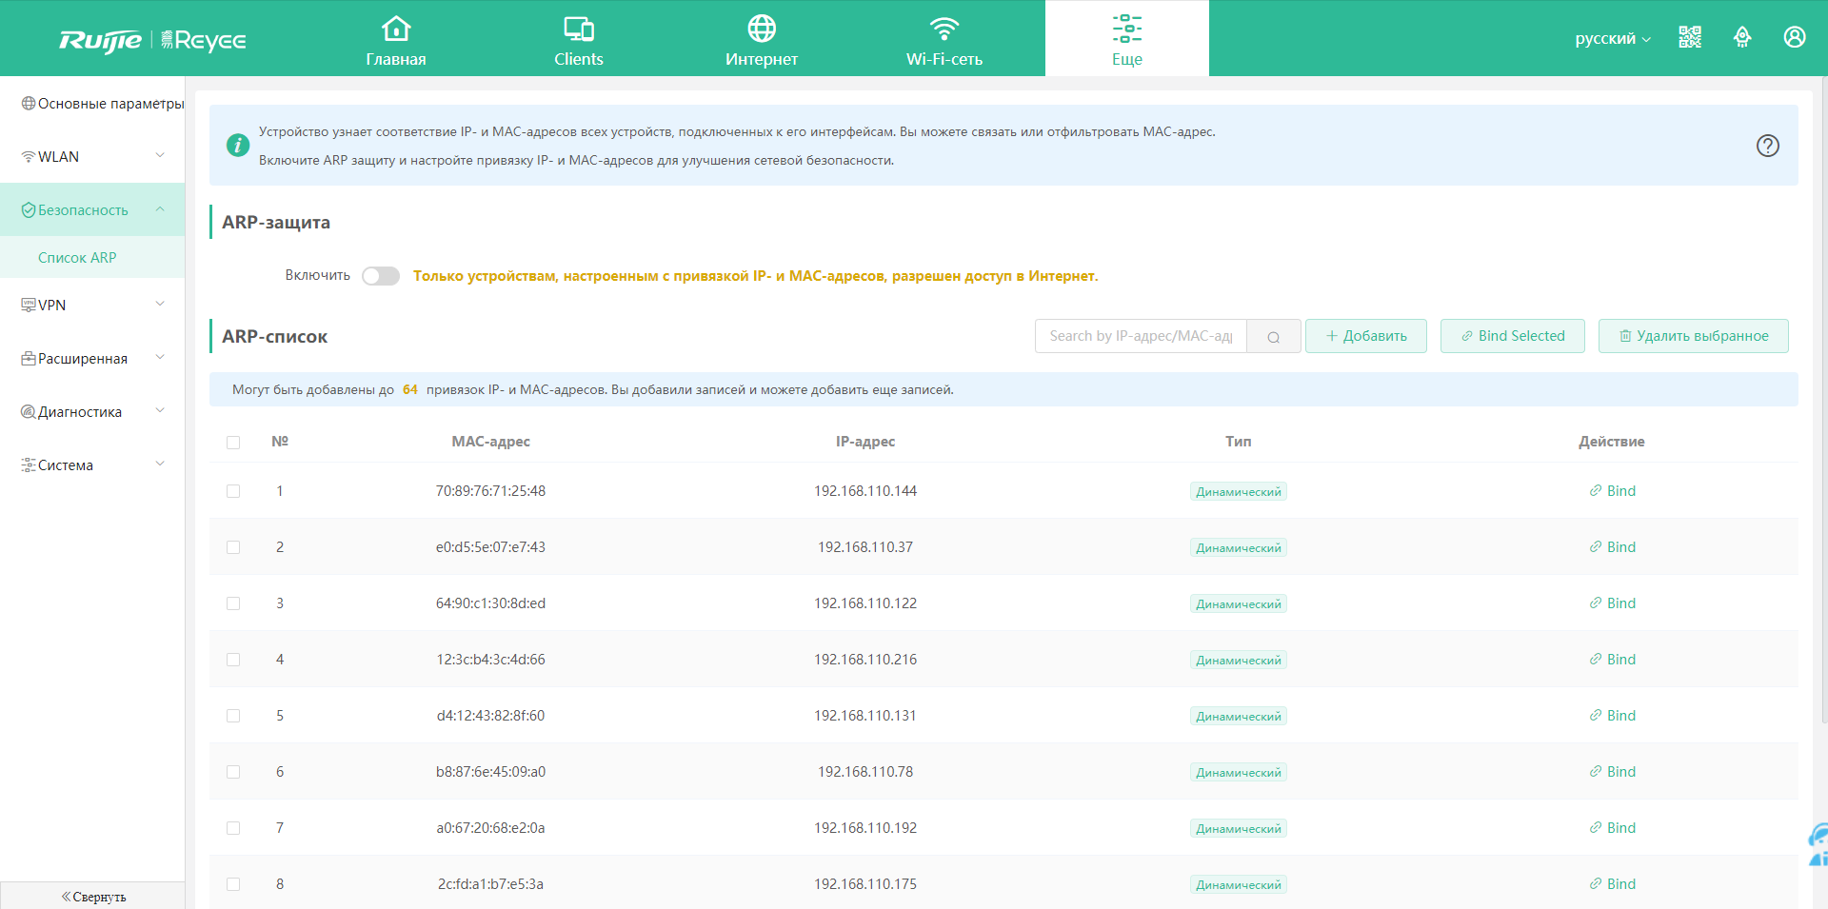Click MAC address 70:89:76:71:25:48
Screen dimensions: 1828x909
coord(490,491)
